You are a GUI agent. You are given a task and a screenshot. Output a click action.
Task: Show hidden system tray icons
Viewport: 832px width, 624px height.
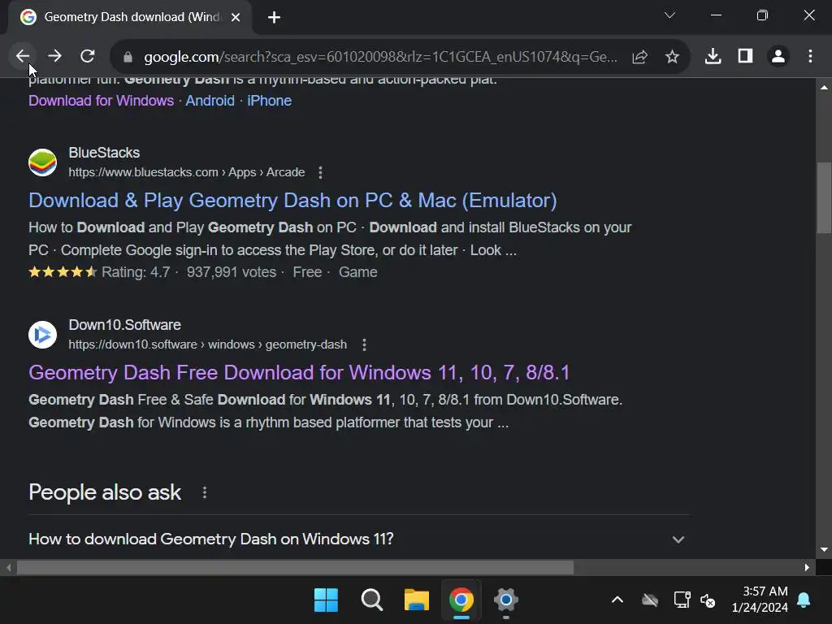617,600
